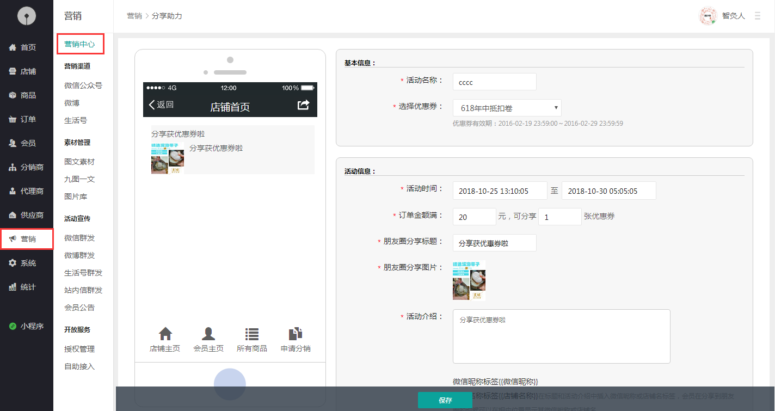Click the 保存 button
Image resolution: width=775 pixels, height=411 pixels.
point(445,400)
